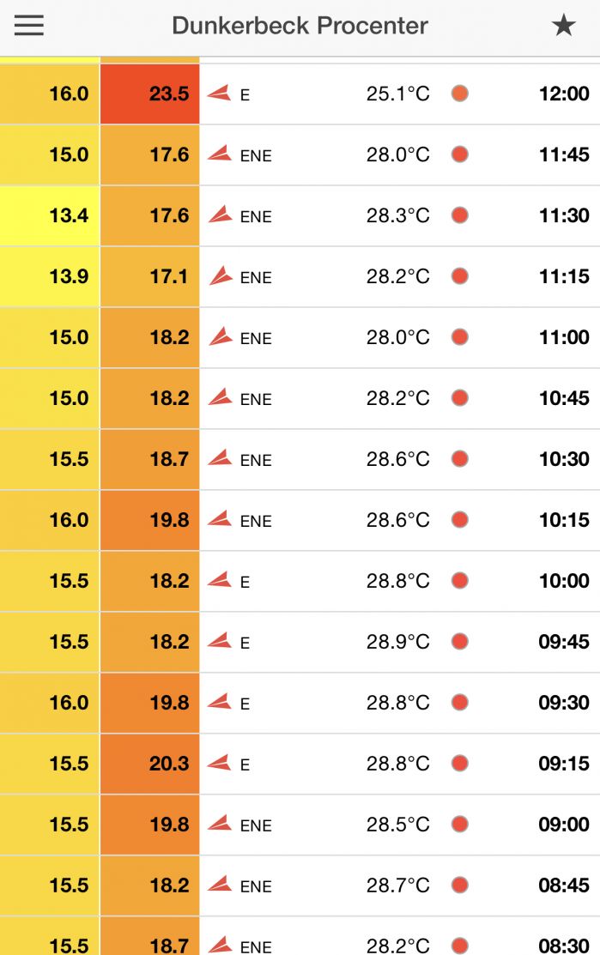This screenshot has width=600, height=955.
Task: Click the 08:45 time entry
Action: [564, 885]
